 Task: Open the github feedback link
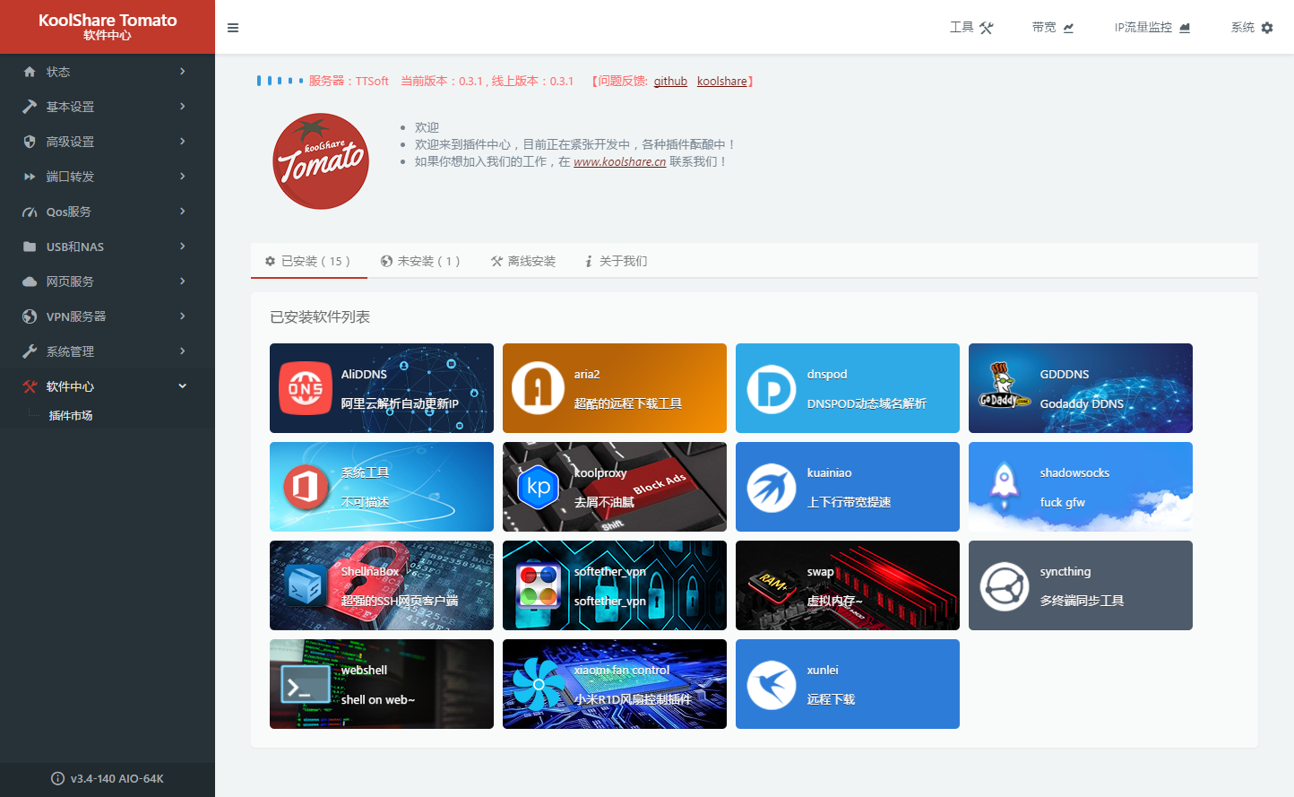pos(670,81)
